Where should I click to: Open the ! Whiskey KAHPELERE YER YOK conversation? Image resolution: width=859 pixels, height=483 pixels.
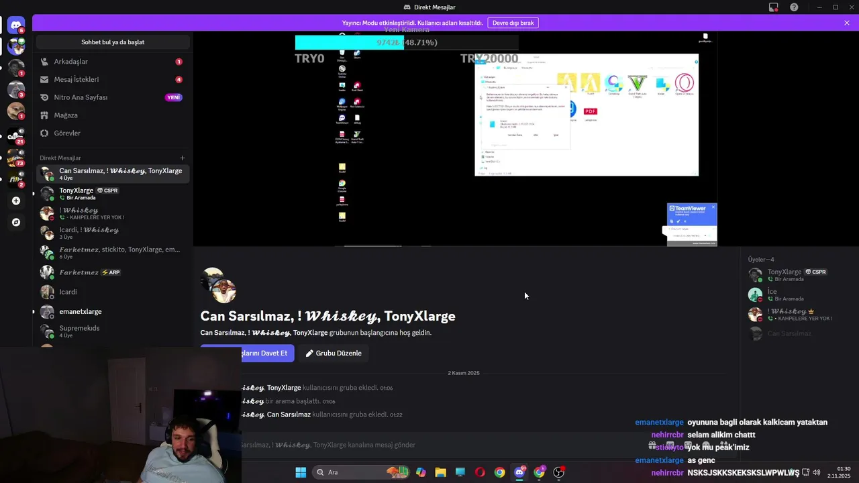click(x=113, y=213)
